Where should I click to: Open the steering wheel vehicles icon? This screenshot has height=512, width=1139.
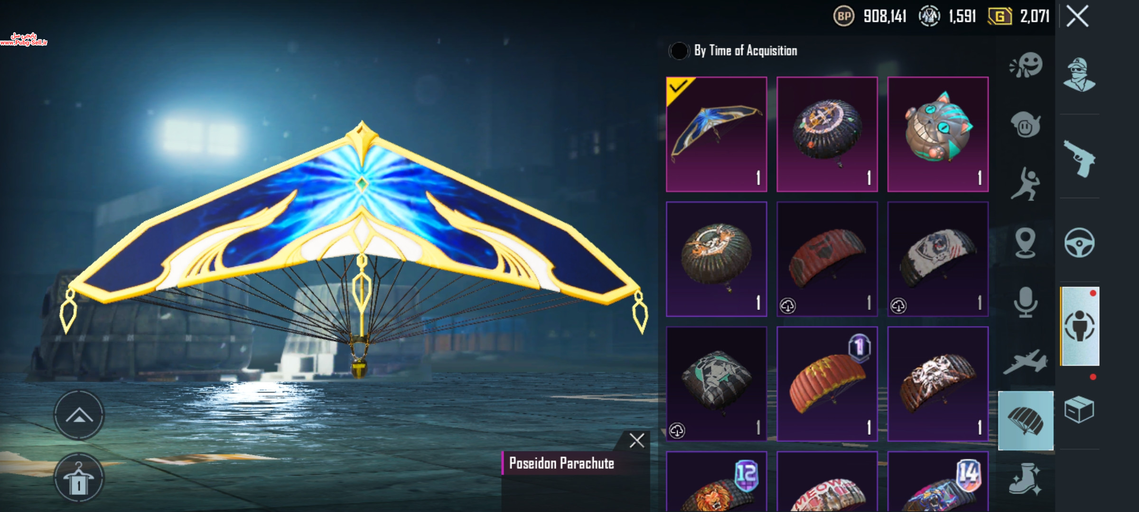(x=1079, y=243)
